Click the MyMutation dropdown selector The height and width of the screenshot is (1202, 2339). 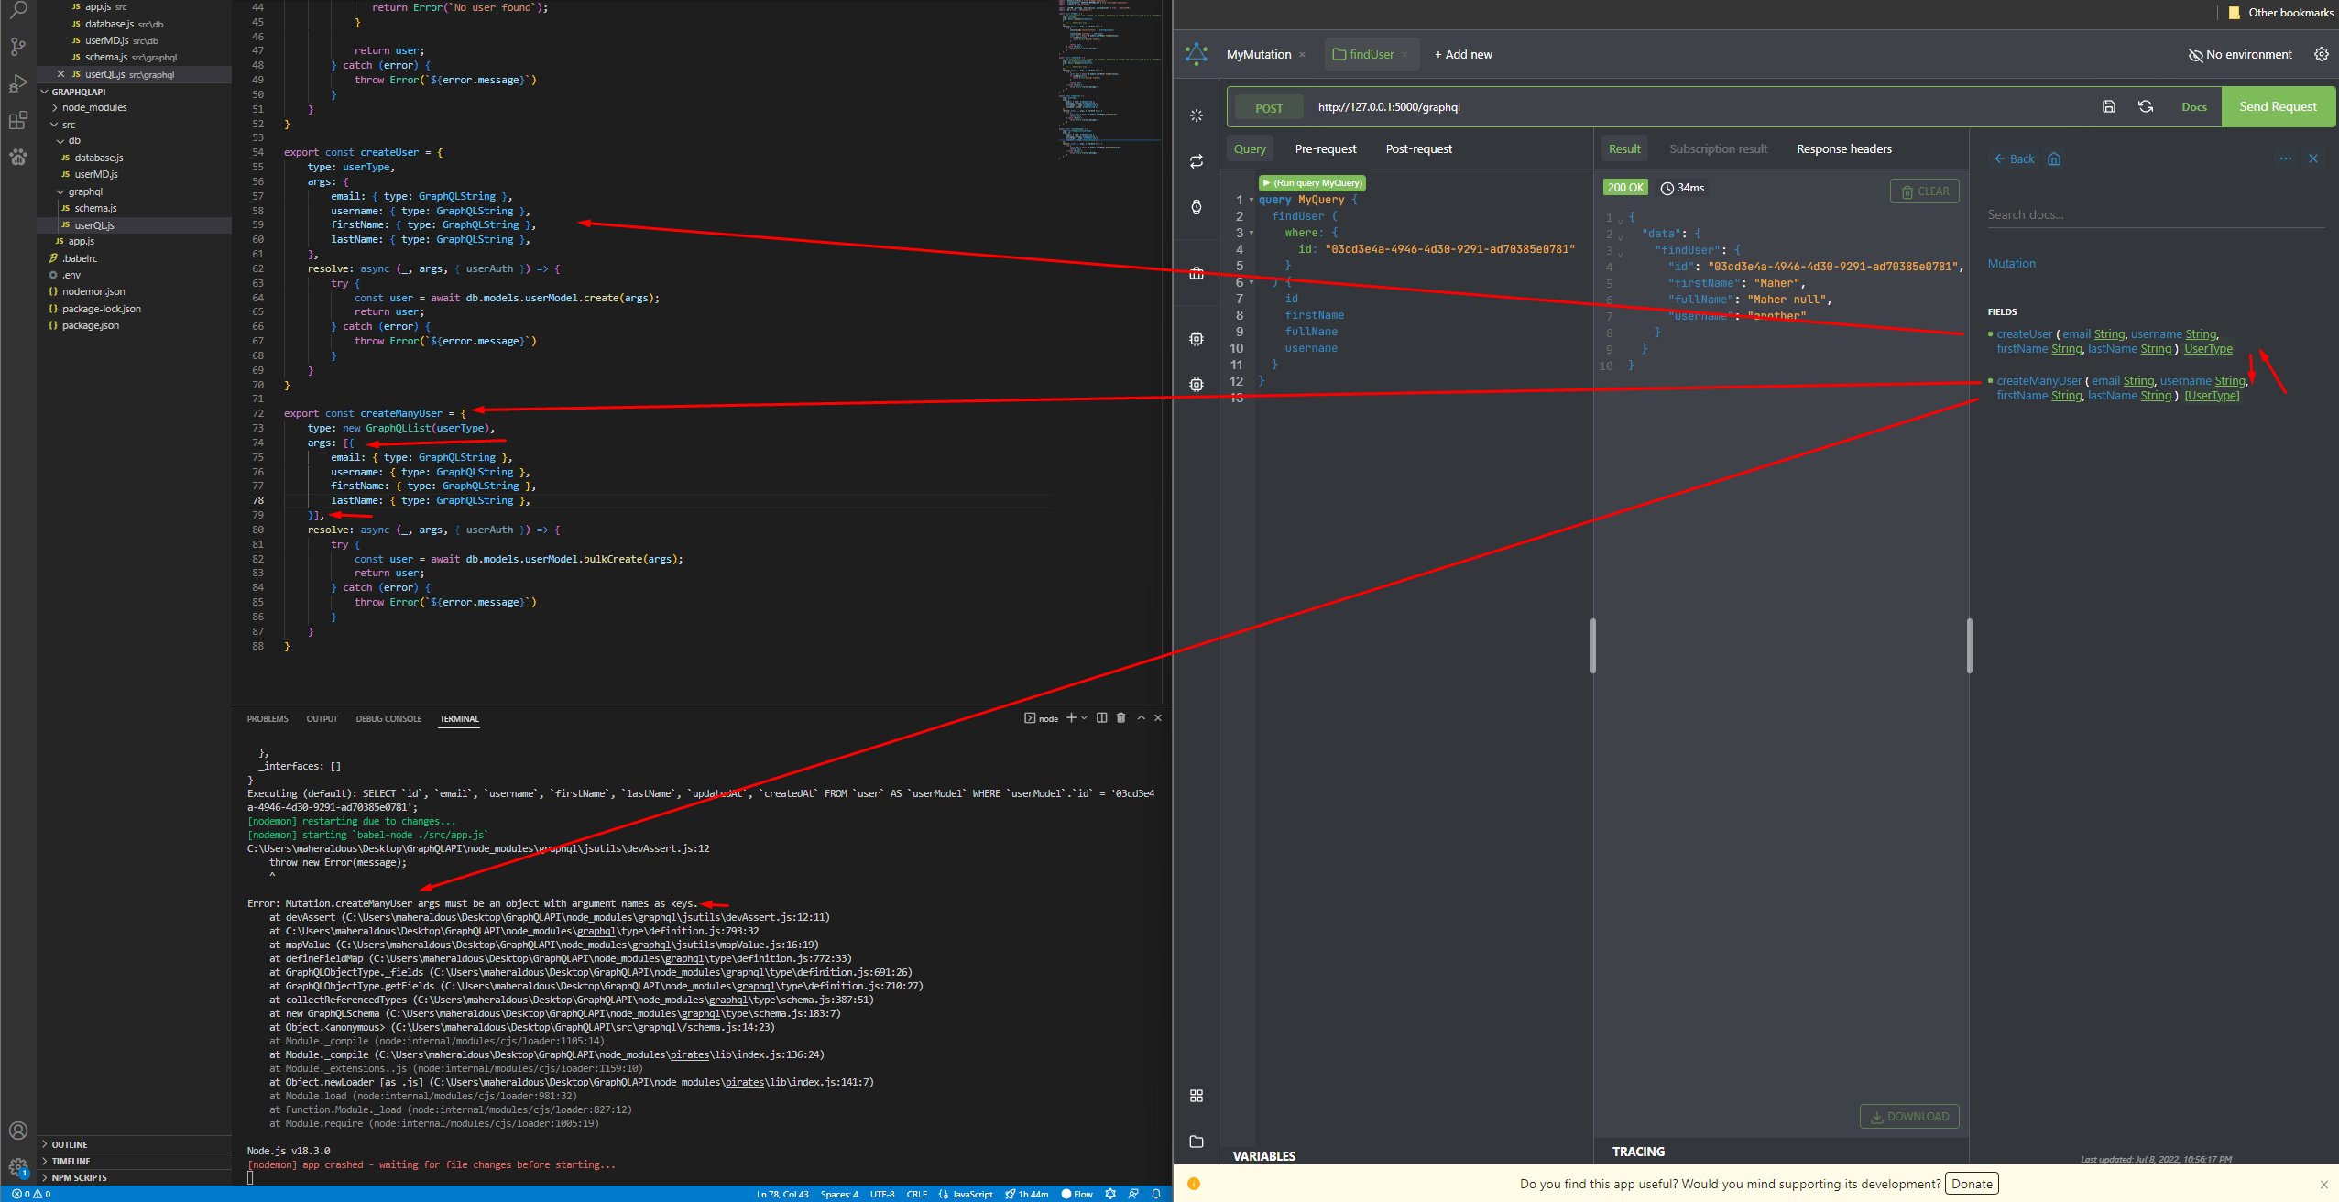1257,54
